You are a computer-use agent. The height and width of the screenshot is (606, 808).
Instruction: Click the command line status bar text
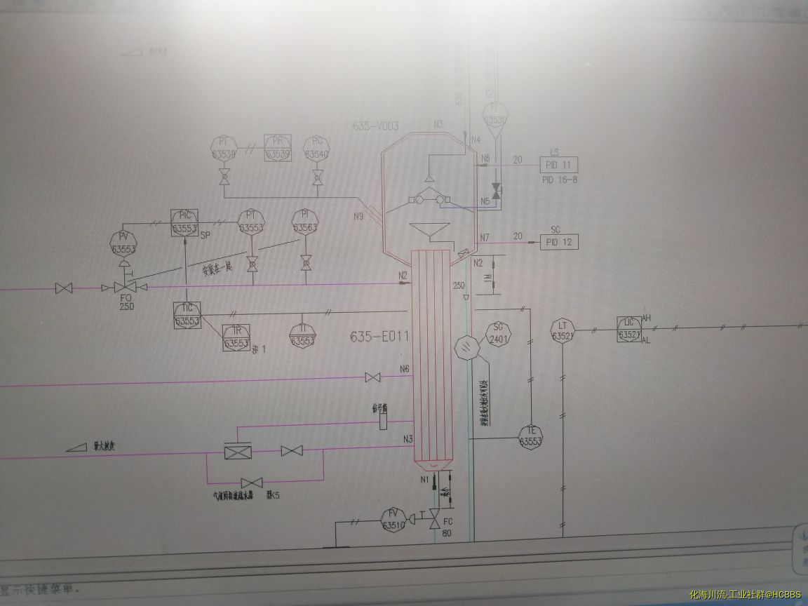42,588
